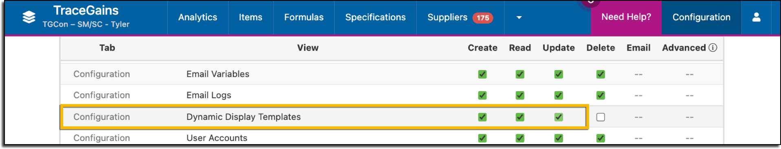Go to the Formulas tab

[304, 17]
